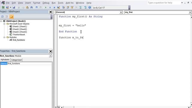Image resolution: width=192 pixels, height=108 pixels.
Task: Run the macro with the play icon
Action: click(46, 7)
